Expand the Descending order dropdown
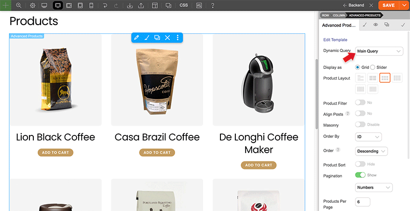410x211 pixels. point(371,151)
